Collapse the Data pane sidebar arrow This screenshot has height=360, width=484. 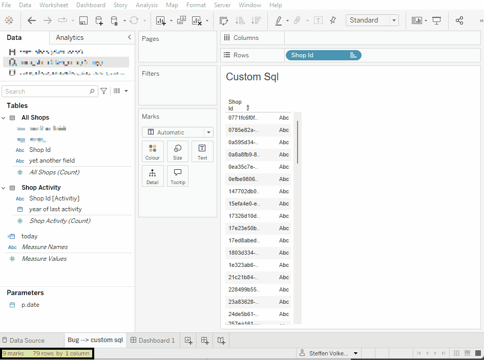130,37
